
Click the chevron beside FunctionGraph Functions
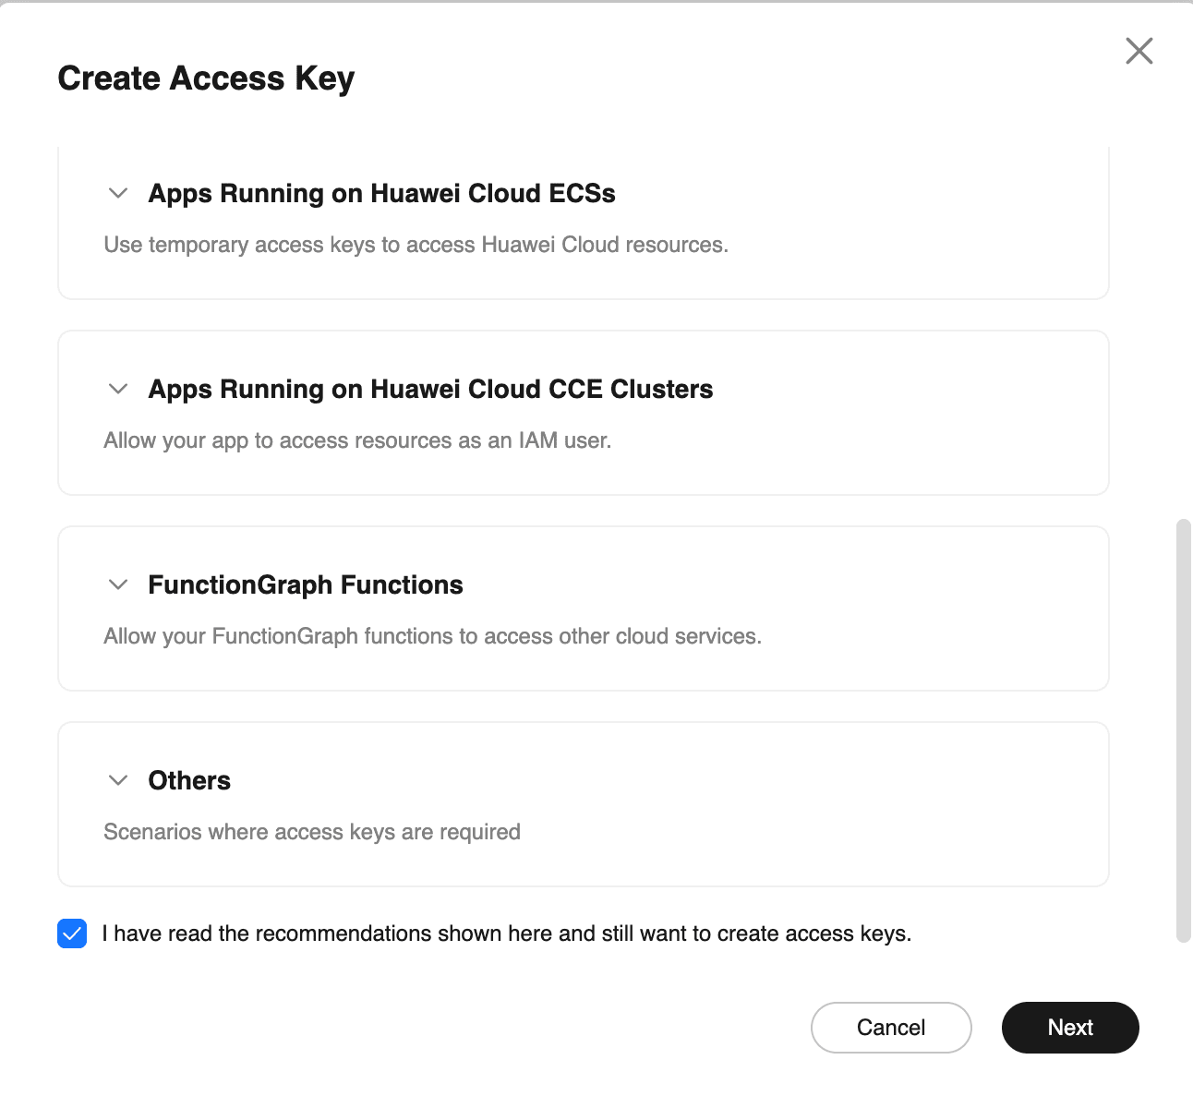tap(117, 585)
